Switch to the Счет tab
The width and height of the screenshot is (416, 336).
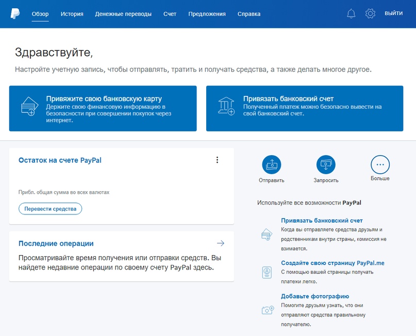(x=170, y=14)
